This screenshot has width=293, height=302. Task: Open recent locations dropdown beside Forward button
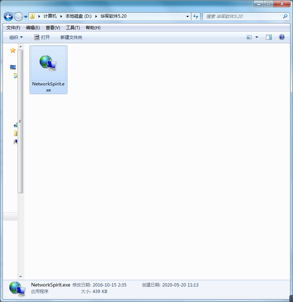pyautogui.click(x=26, y=17)
